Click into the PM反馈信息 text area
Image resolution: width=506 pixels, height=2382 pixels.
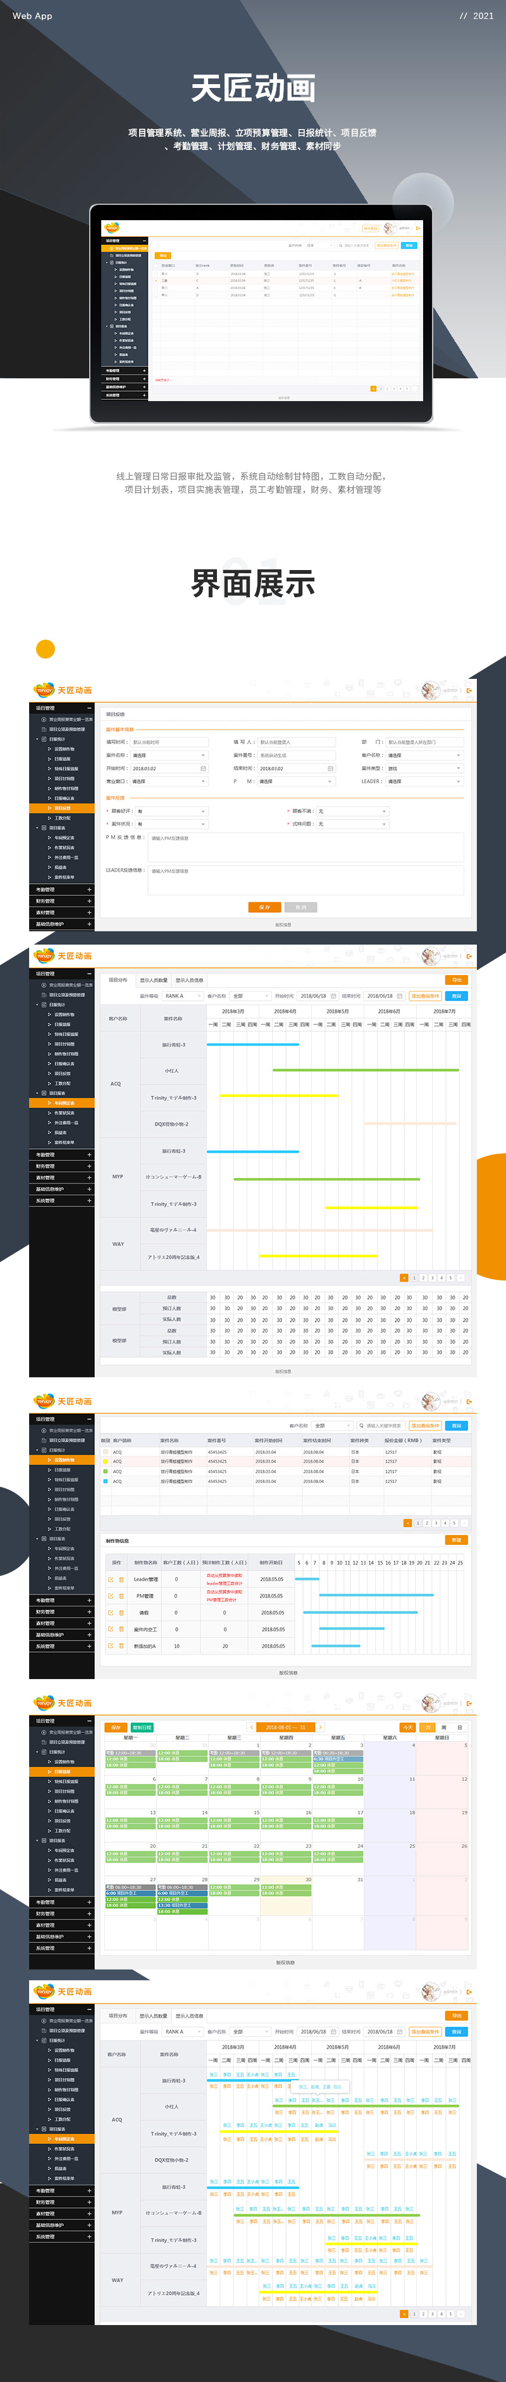(x=305, y=846)
